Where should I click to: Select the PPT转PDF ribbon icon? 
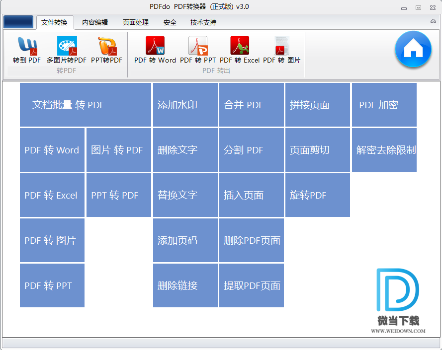106,50
